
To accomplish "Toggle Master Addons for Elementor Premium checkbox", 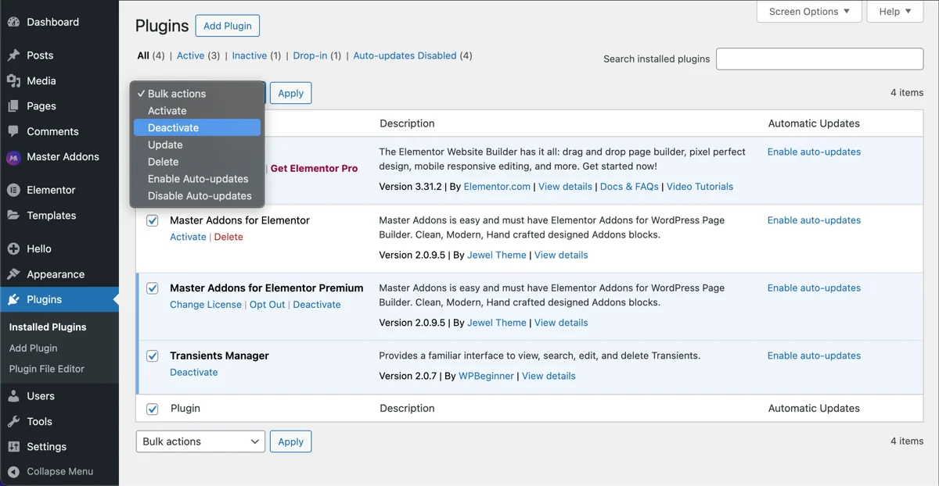I will click(153, 288).
